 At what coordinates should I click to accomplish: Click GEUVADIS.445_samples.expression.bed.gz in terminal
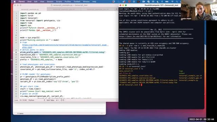pos(137,78)
